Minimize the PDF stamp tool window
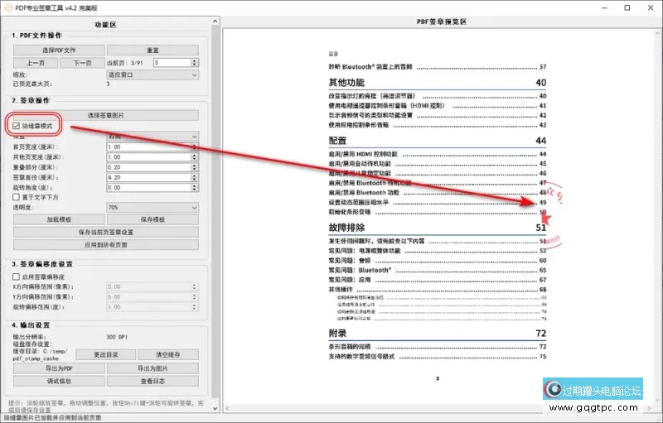Viewport: 663px width, 423px height. tap(604, 7)
